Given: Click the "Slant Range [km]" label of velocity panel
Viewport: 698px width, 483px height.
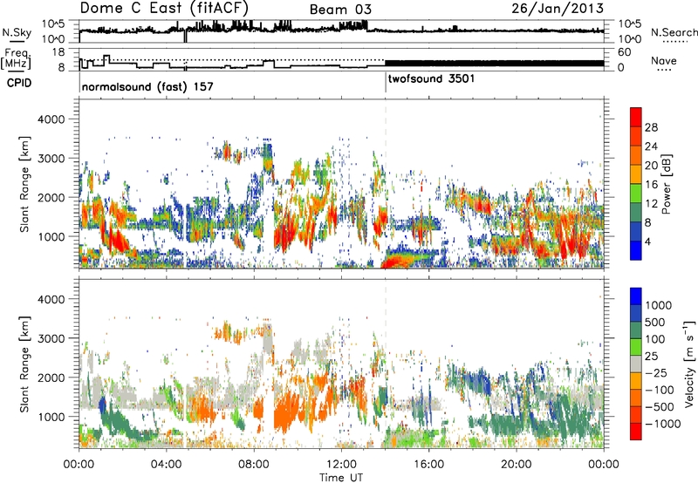Looking at the screenshot, I should [x=24, y=364].
